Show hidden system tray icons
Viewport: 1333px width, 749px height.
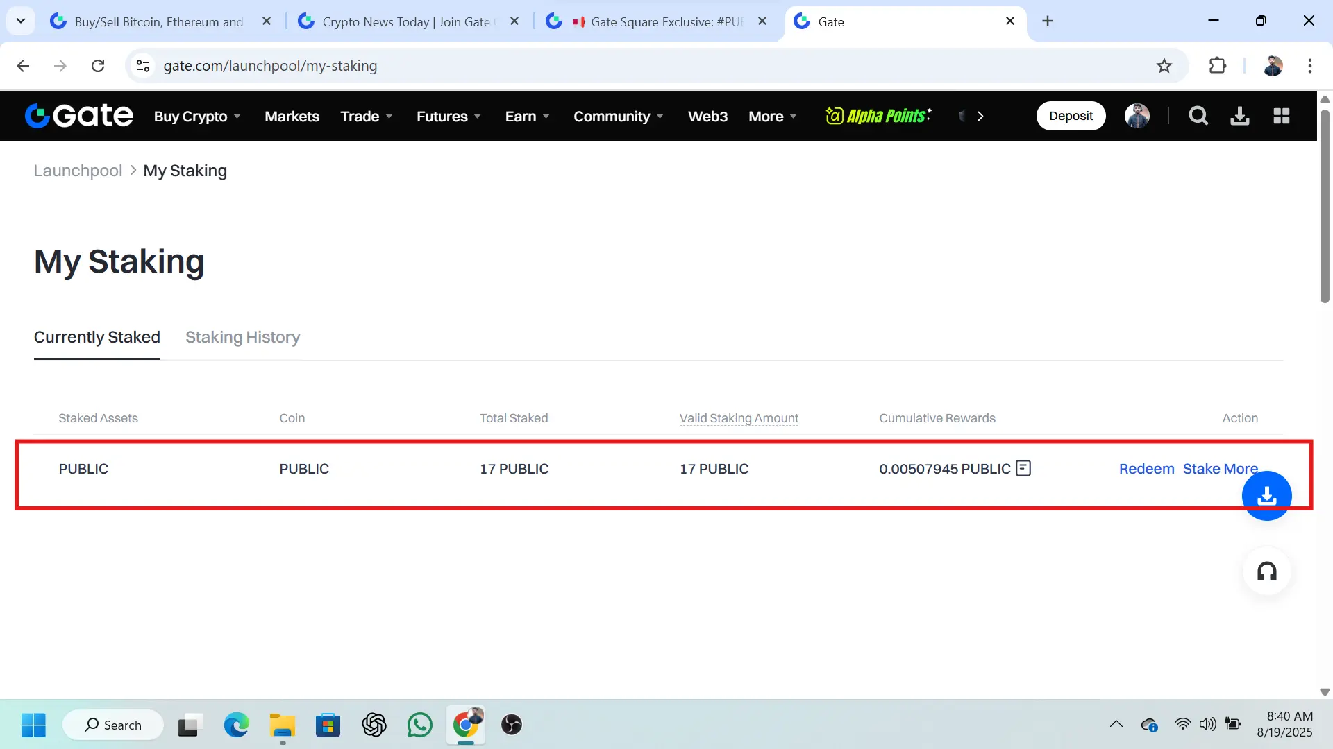click(x=1116, y=724)
